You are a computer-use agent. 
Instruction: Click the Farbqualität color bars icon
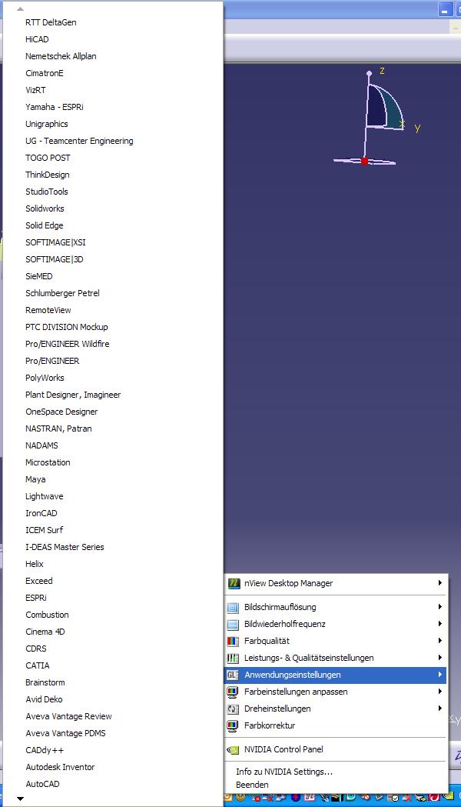[233, 642]
